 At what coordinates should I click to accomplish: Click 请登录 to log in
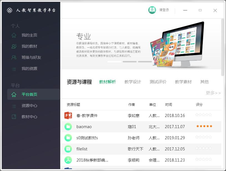[164, 10]
